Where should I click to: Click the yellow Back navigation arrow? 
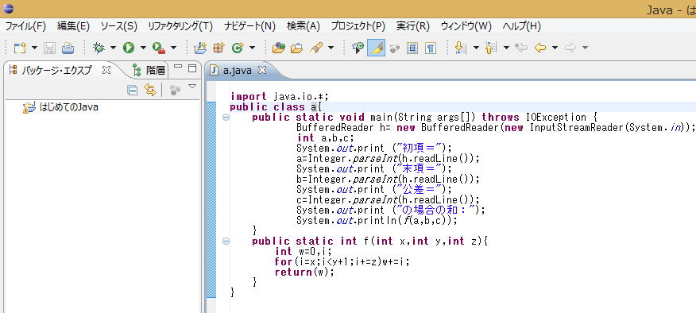click(x=539, y=48)
